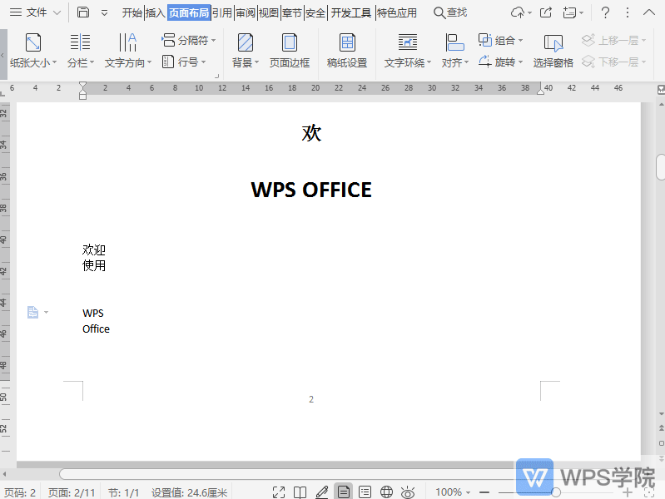Open manuscript paper settings
665x499 pixels.
[347, 51]
